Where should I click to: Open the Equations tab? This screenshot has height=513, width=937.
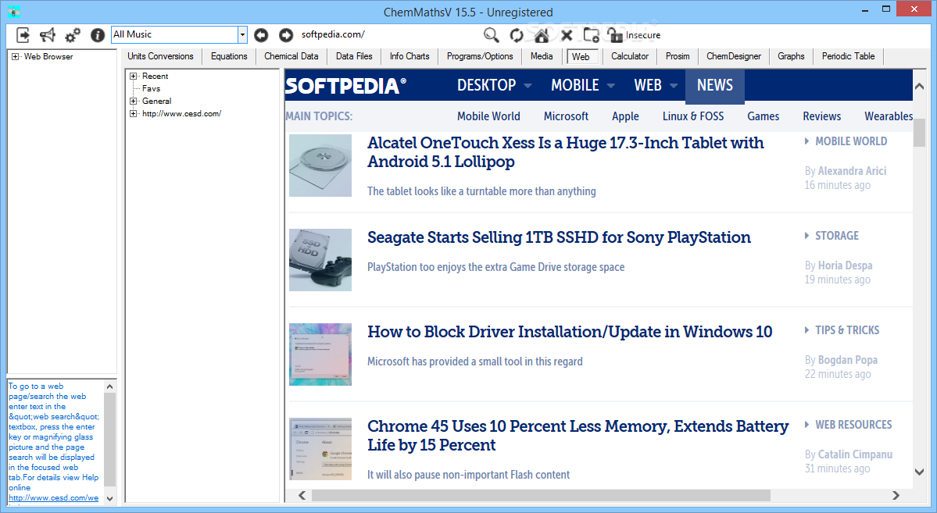point(229,56)
